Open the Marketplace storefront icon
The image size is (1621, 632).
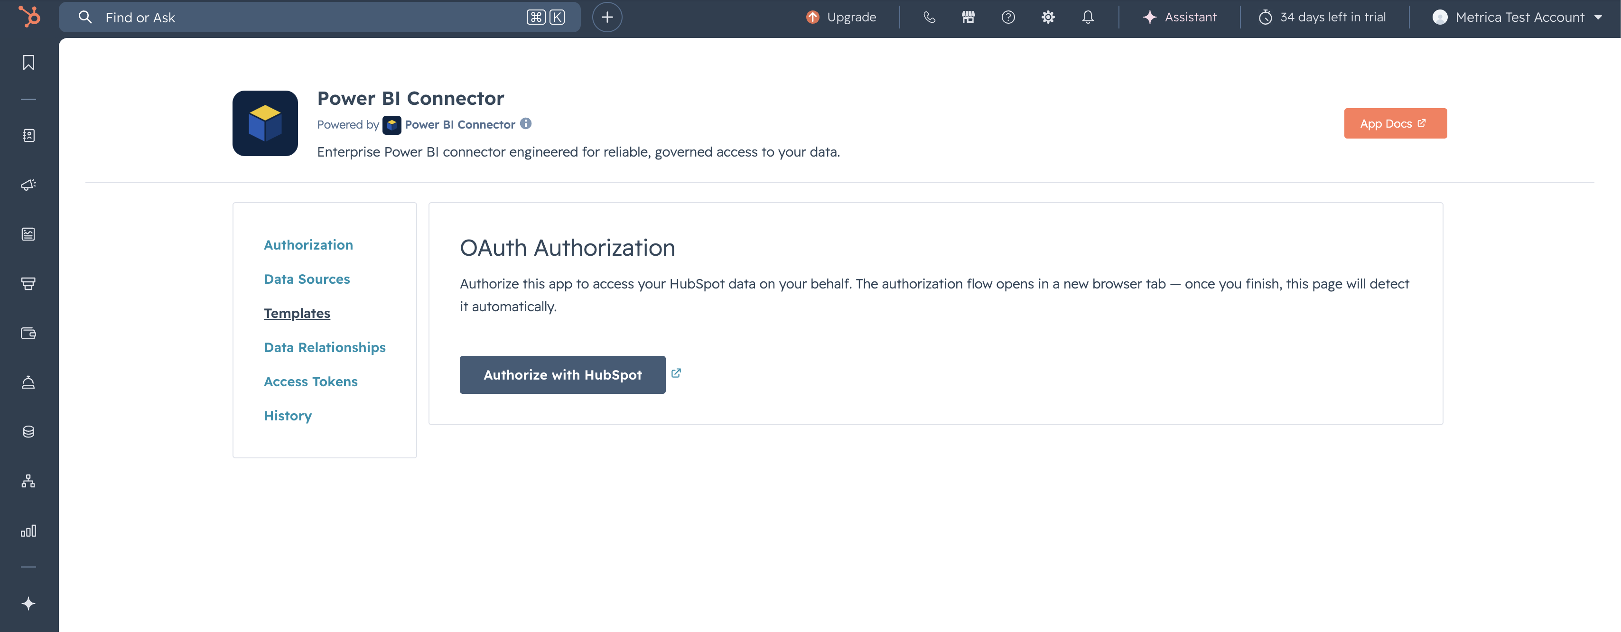pyautogui.click(x=969, y=17)
